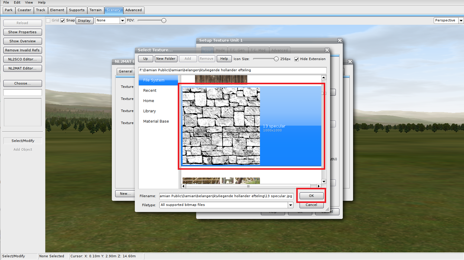Screen dimensions: 464x260
Task: Open the Filetype dropdown
Action: 290,205
